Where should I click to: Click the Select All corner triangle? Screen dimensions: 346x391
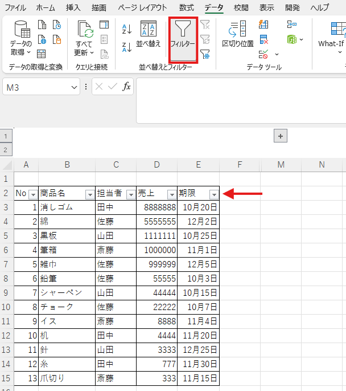coord(7,165)
